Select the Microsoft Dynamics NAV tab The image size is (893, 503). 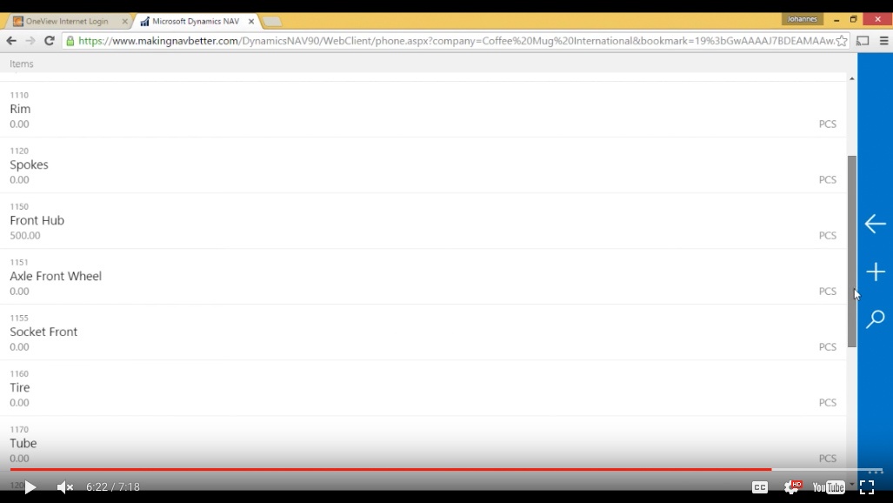[196, 21]
